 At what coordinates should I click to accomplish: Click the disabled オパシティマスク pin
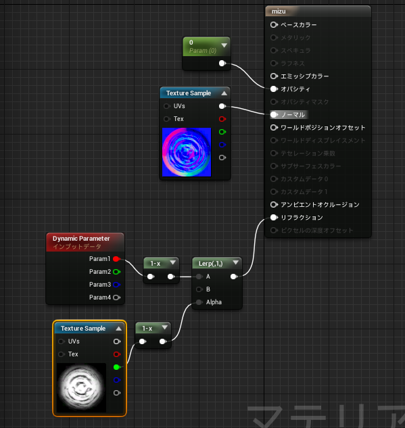(274, 102)
